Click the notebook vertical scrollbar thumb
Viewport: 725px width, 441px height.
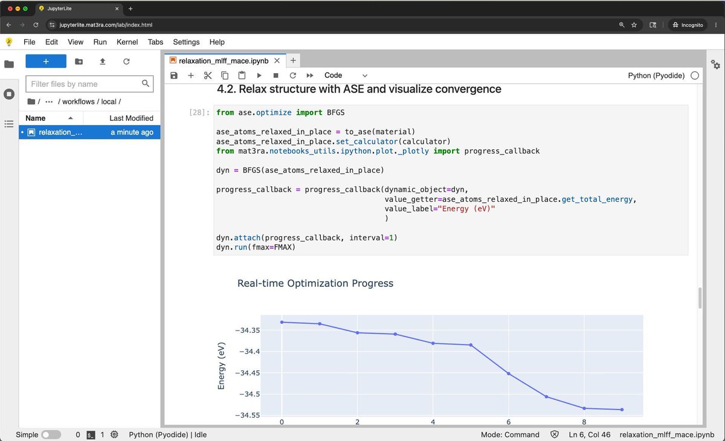pos(700,298)
